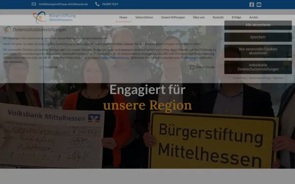Open the Einstellungen link in the cookie text
The image size is (295, 184).
pyautogui.click(x=189, y=57)
